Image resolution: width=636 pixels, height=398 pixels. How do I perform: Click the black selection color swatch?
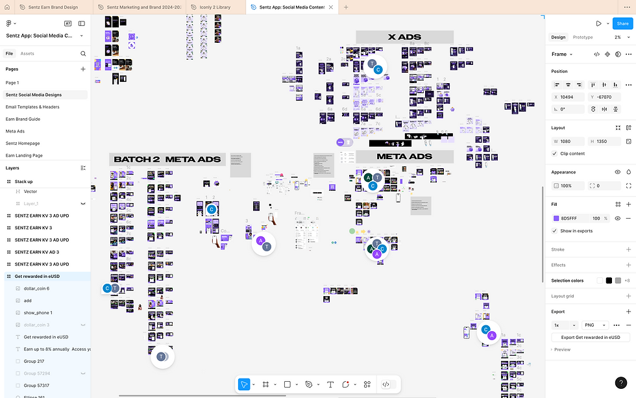(x=609, y=280)
